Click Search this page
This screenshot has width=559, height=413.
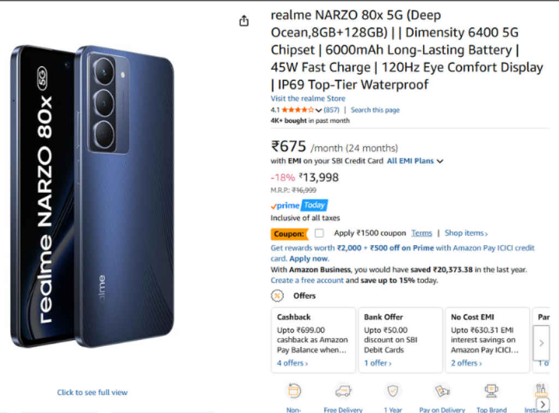click(x=375, y=109)
